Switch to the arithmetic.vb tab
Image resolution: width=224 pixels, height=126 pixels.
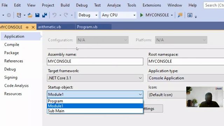[56, 27]
